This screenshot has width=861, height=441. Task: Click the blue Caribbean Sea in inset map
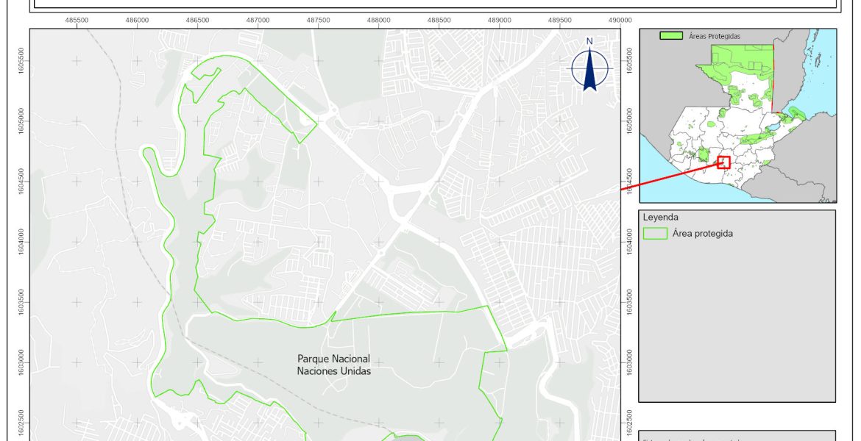tap(817, 81)
